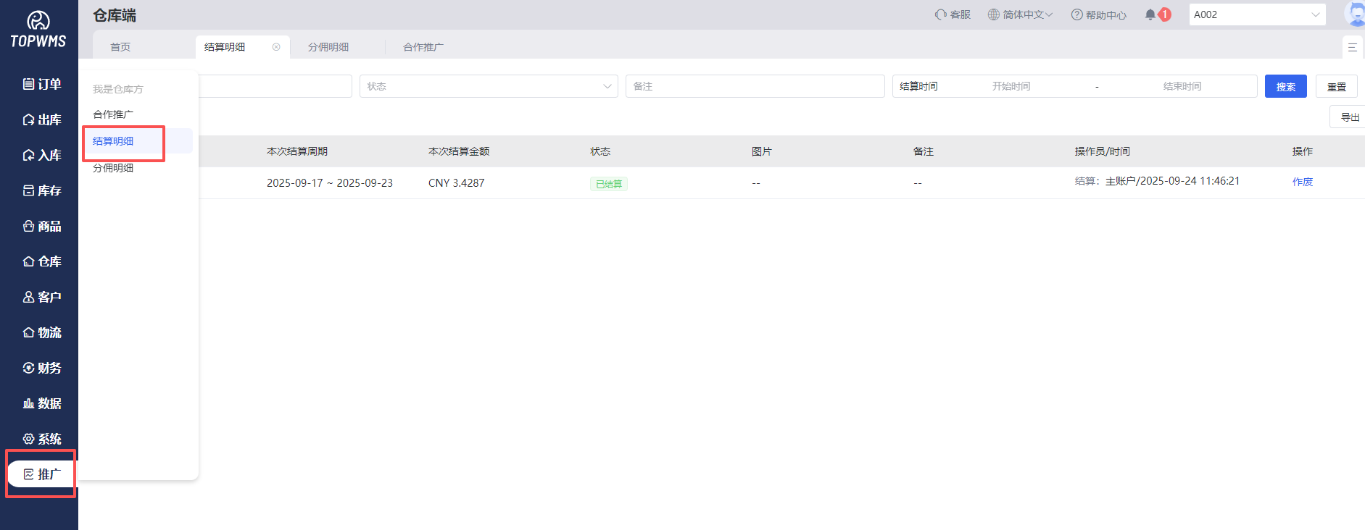The width and height of the screenshot is (1365, 530).
Task: Focus the 备注 remark input field
Action: [x=755, y=86]
